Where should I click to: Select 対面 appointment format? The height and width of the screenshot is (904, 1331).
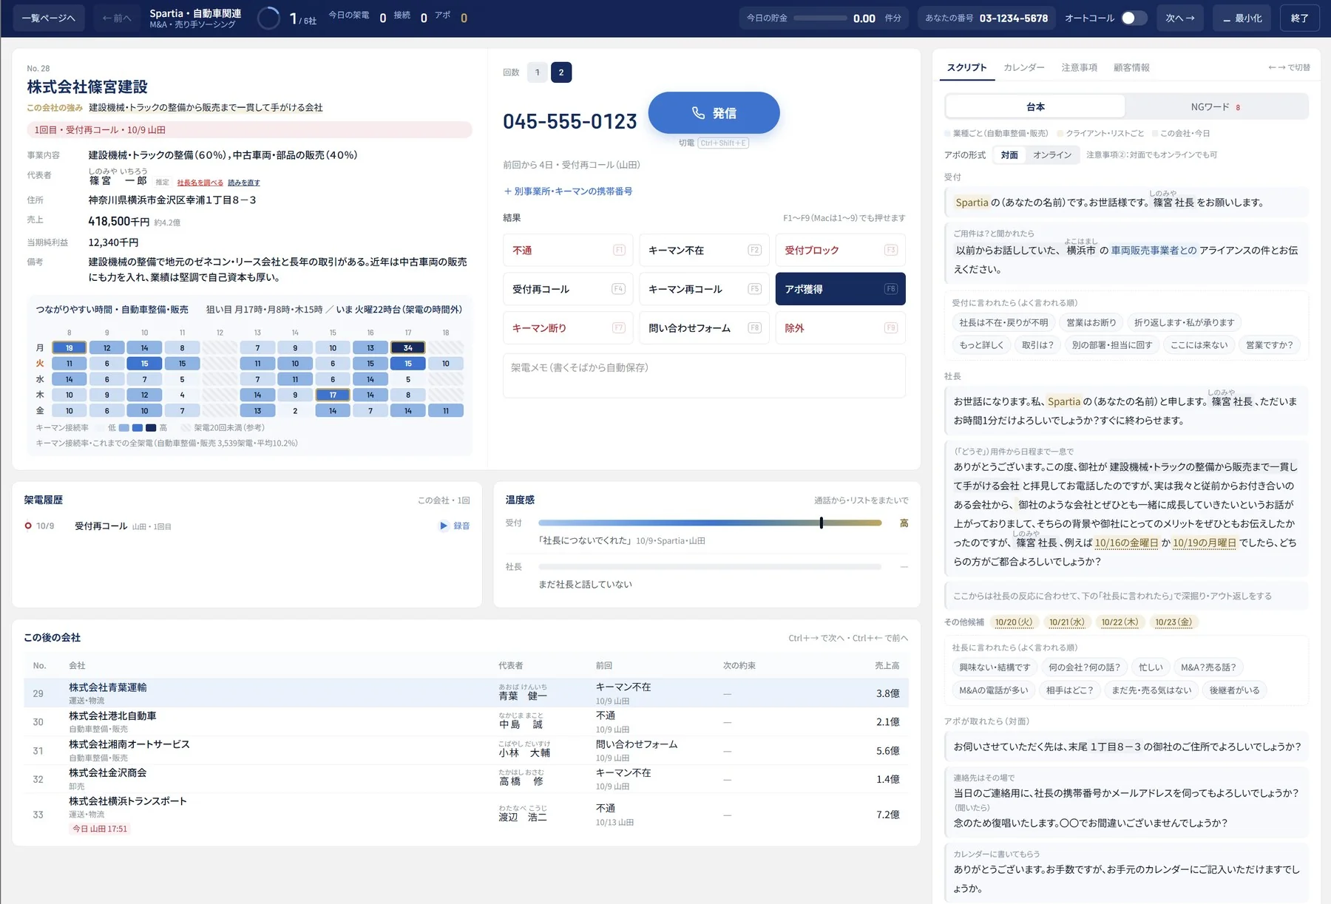pyautogui.click(x=1009, y=154)
